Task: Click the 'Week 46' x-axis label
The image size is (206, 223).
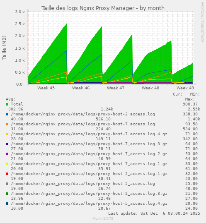Action: click(x=81, y=88)
